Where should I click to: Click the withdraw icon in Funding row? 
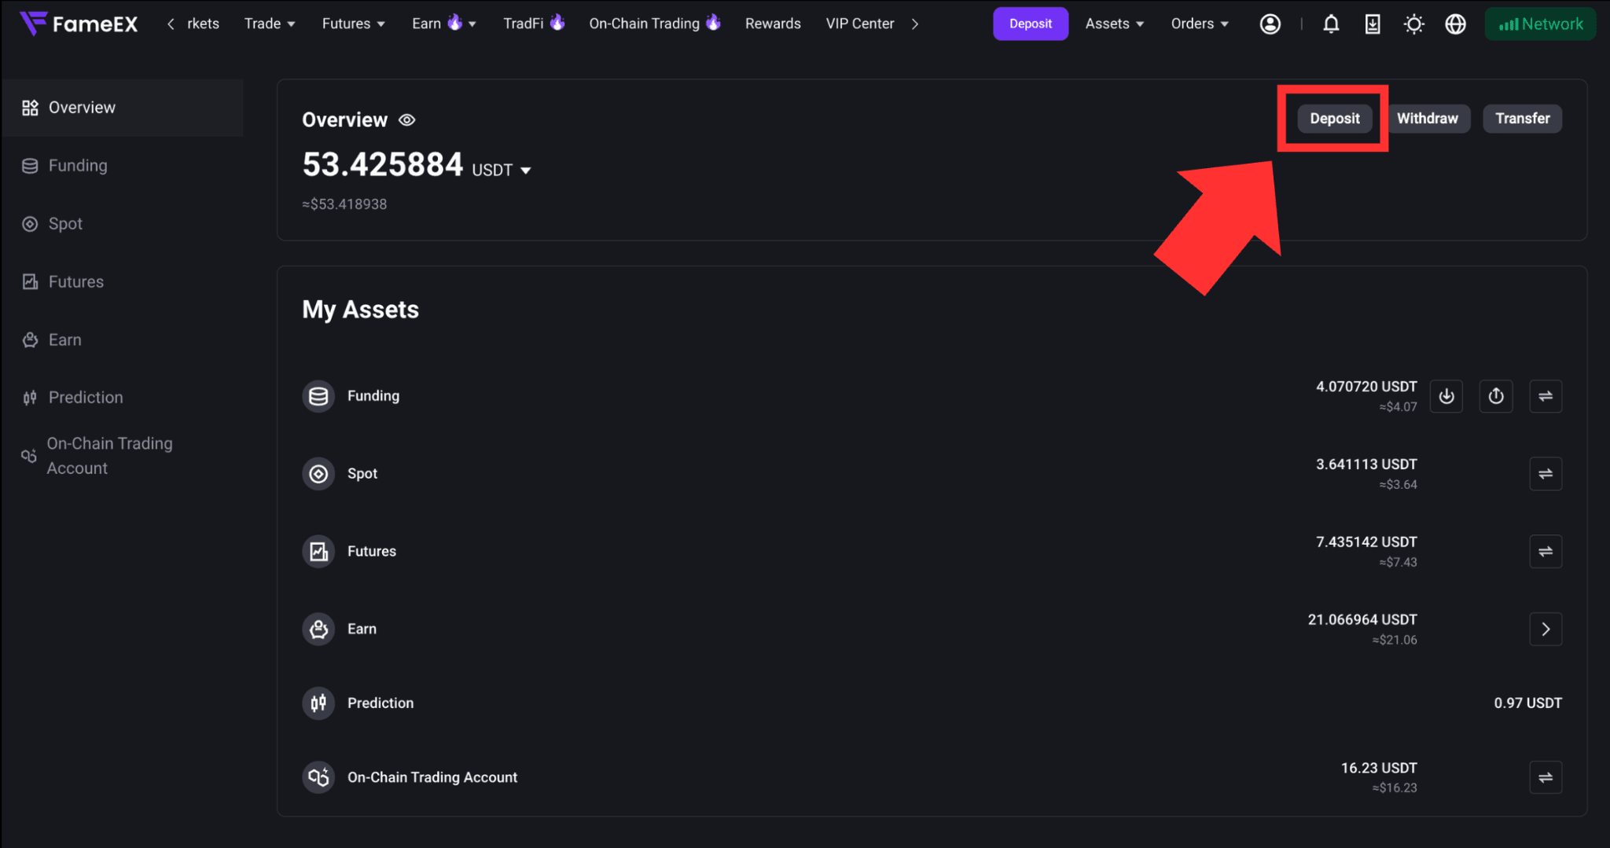coord(1496,396)
